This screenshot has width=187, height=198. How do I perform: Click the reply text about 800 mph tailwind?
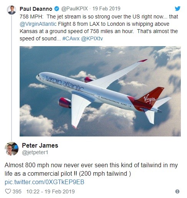tap(91, 169)
